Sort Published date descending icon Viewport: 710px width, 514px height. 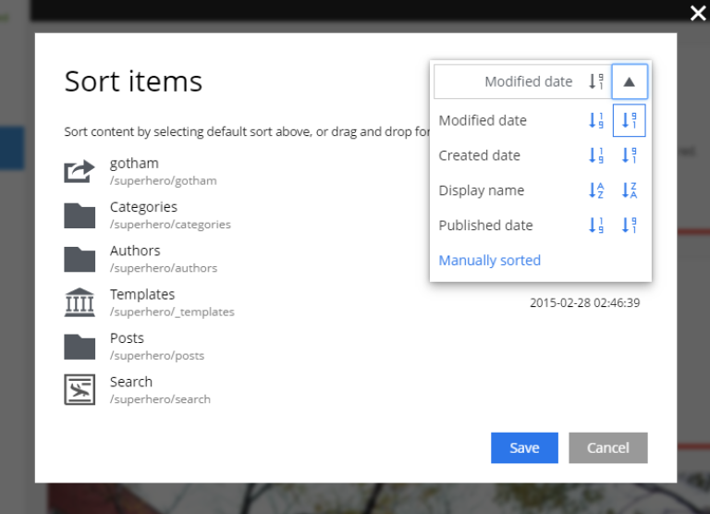click(x=629, y=225)
